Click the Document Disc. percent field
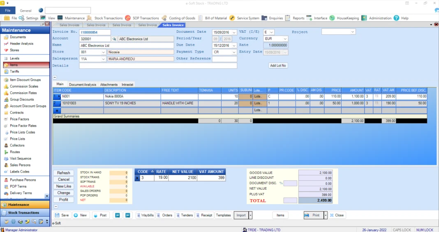The height and width of the screenshot is (232, 439). tap(290, 183)
